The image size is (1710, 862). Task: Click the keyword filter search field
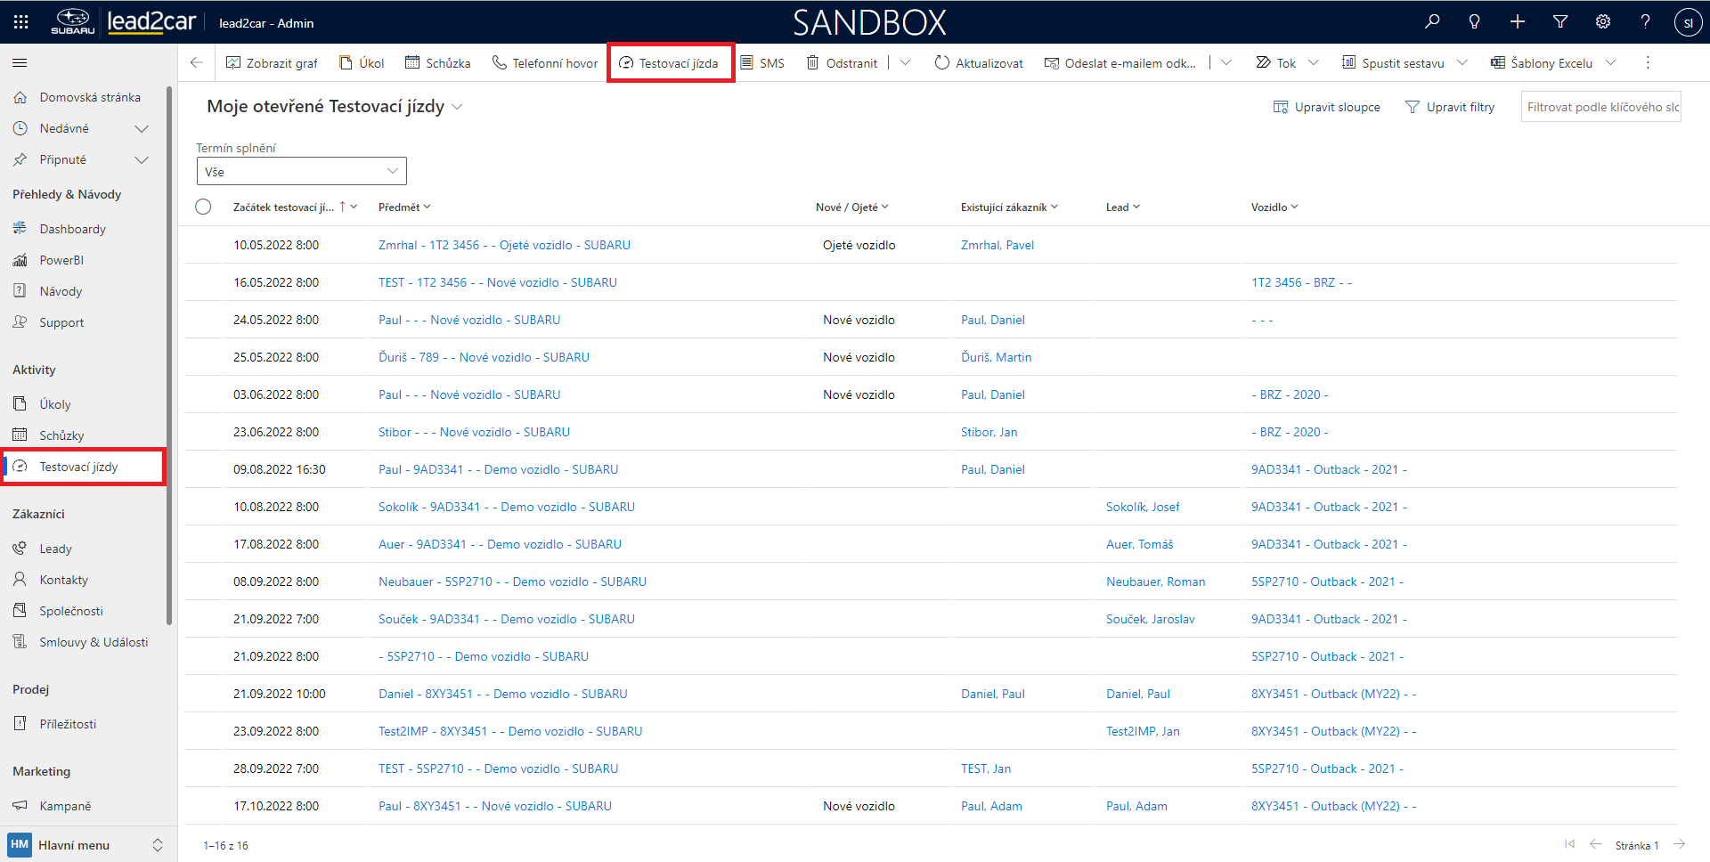[x=1600, y=107]
